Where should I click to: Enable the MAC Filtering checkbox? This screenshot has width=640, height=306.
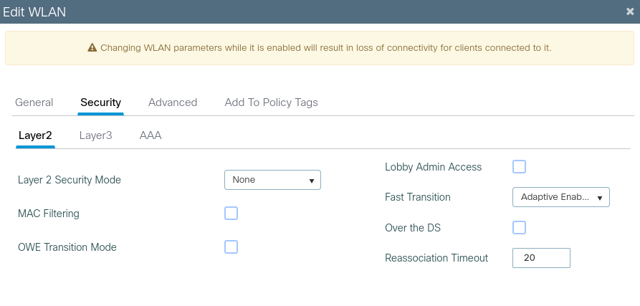(231, 214)
